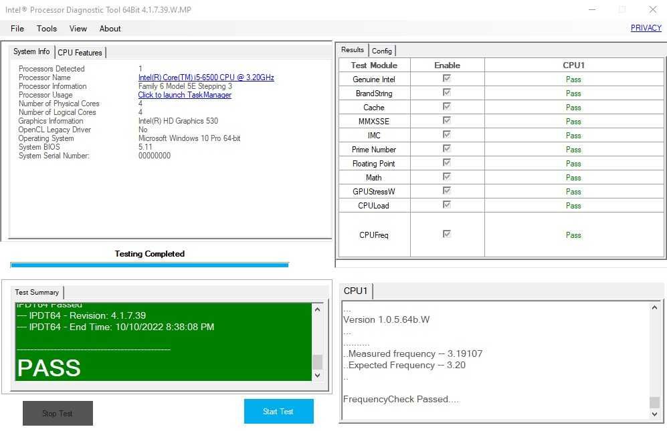Click the CPU1 column header
Image resolution: width=667 pixels, height=431 pixels.
click(574, 65)
